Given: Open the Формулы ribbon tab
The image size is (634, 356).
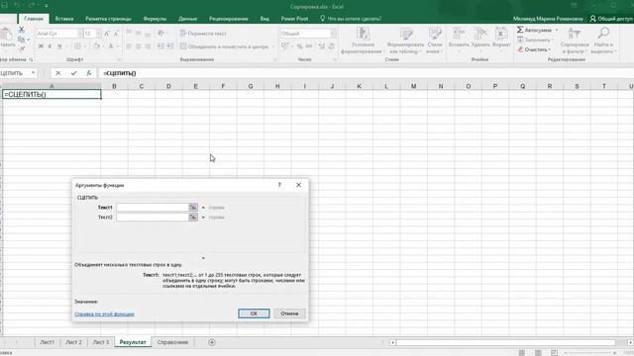Looking at the screenshot, I should (155, 19).
